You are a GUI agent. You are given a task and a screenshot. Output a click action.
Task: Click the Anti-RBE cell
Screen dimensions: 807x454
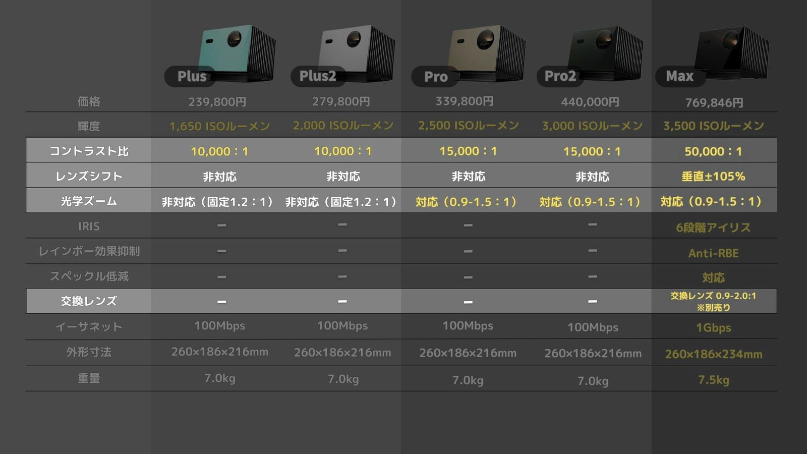point(713,253)
